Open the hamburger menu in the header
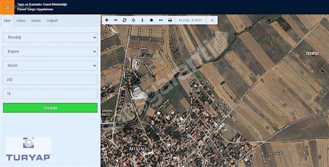The height and width of the screenshot is (167, 329). click(7, 7)
